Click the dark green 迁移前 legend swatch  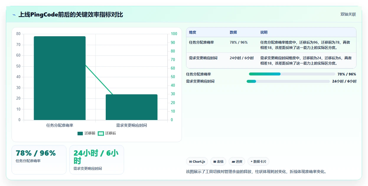(80, 134)
